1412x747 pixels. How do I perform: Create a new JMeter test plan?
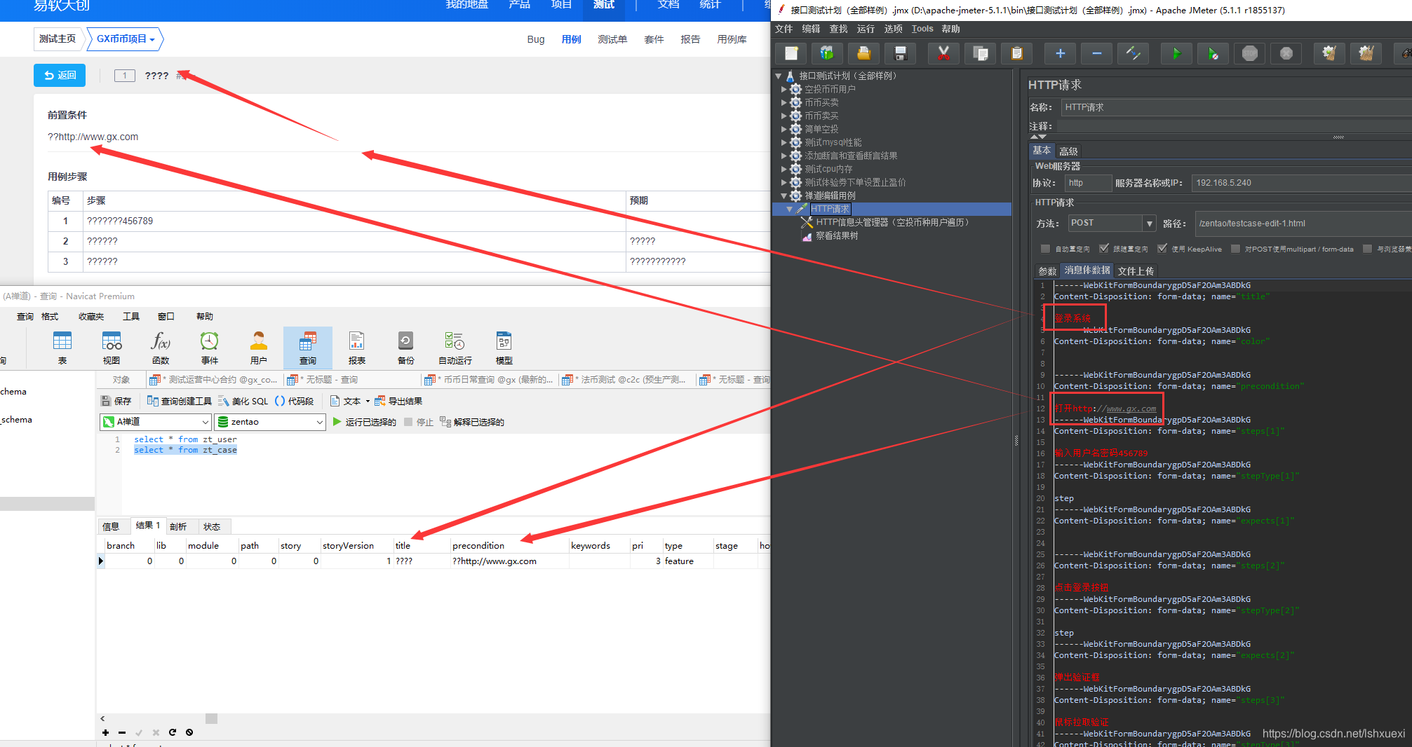click(x=791, y=53)
